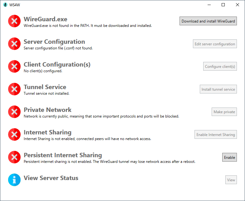Screen dimensions: 245x201
Task: Click the Tunnel Service error status icon
Action: click(14, 89)
